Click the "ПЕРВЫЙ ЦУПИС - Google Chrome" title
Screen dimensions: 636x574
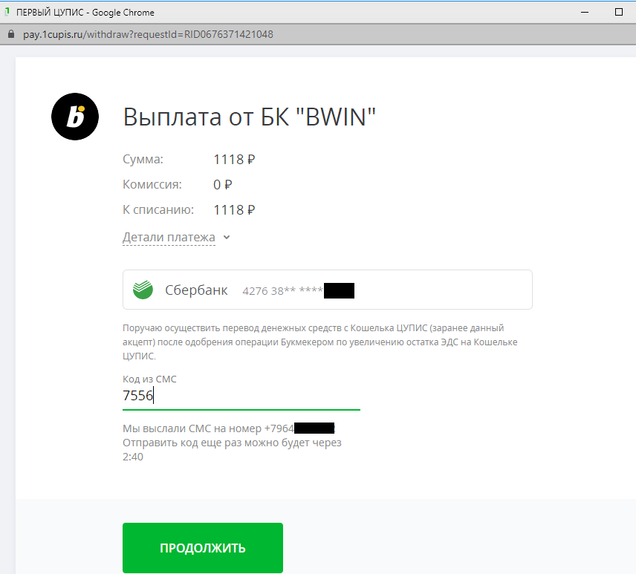(85, 13)
